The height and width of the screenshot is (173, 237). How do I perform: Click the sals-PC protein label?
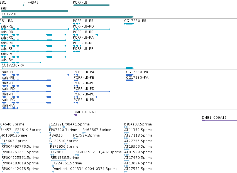point(8,83)
